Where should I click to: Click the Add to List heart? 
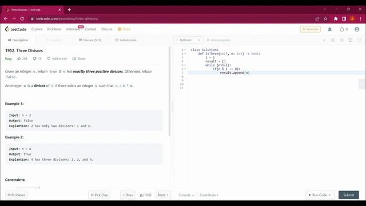(x=49, y=58)
